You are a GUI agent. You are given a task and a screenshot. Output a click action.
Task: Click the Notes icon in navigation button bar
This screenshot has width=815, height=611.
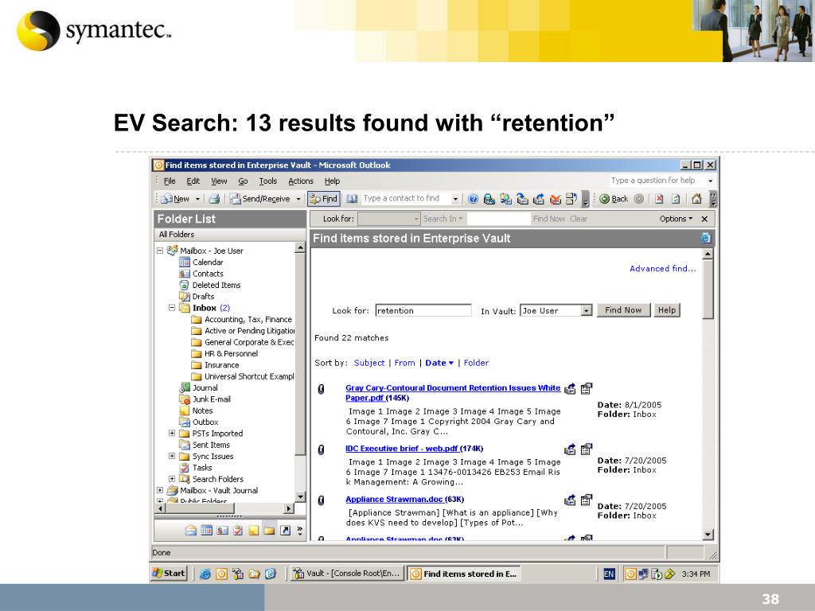click(254, 531)
